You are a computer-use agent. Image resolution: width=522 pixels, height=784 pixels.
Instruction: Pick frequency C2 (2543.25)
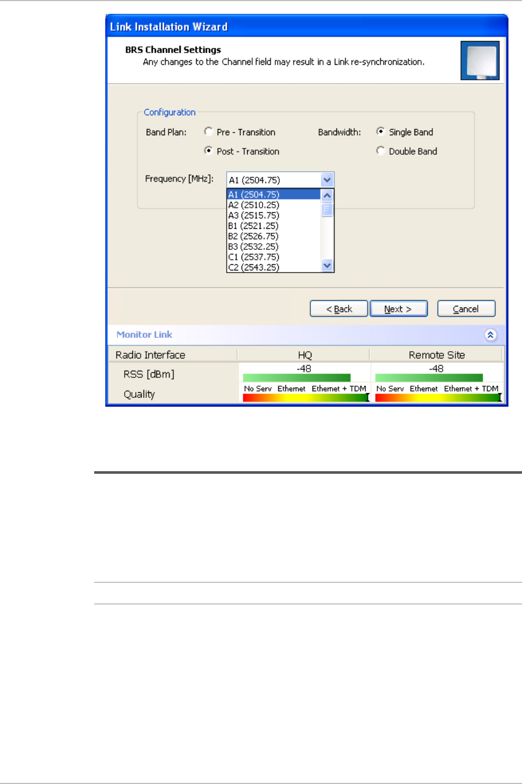click(274, 267)
